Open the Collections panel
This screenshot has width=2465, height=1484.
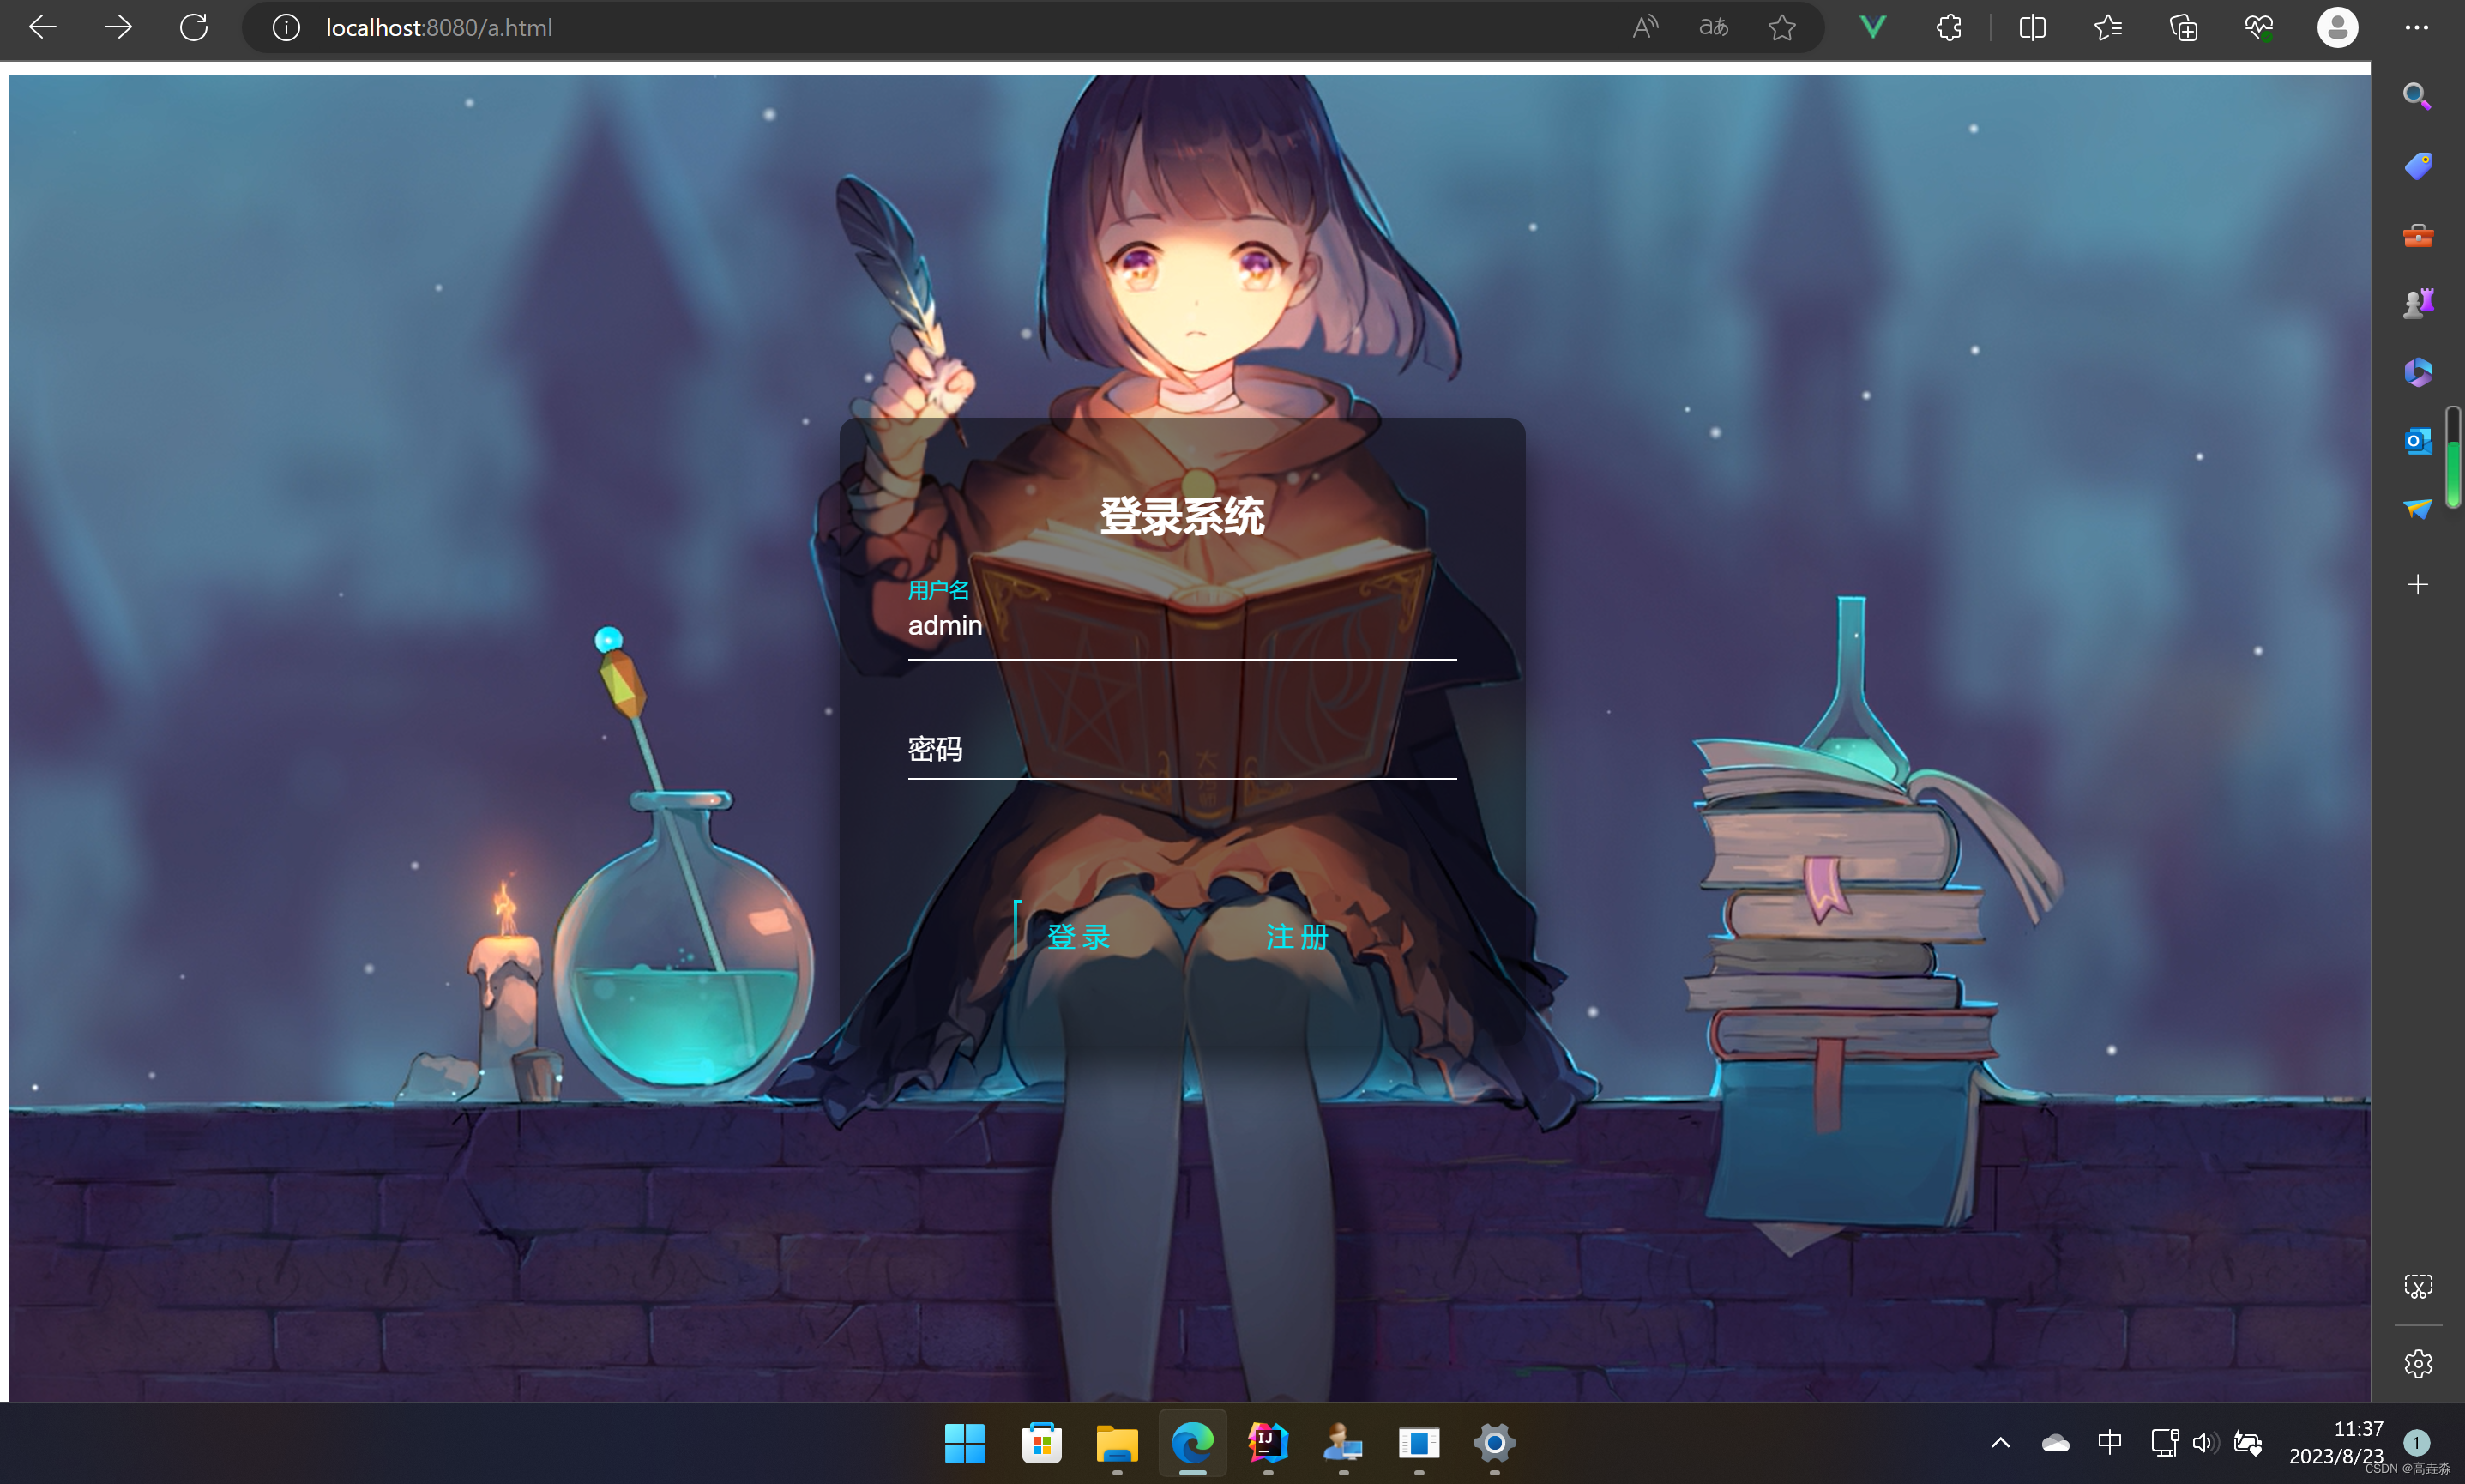click(2185, 27)
